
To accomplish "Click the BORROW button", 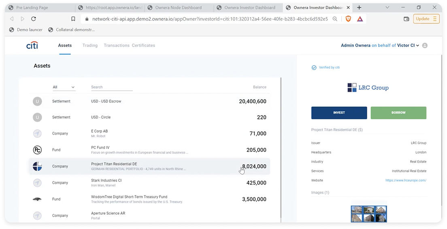I will point(398,113).
